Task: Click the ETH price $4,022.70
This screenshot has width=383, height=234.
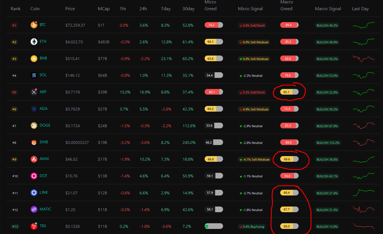Action: pyautogui.click(x=74, y=42)
